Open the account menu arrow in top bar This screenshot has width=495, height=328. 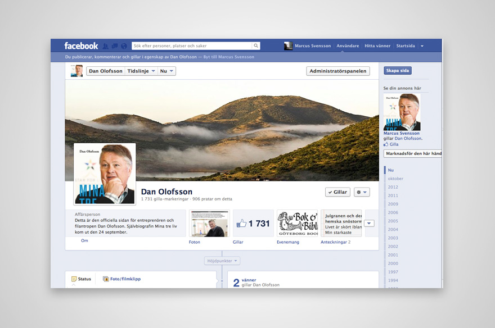[x=422, y=46]
